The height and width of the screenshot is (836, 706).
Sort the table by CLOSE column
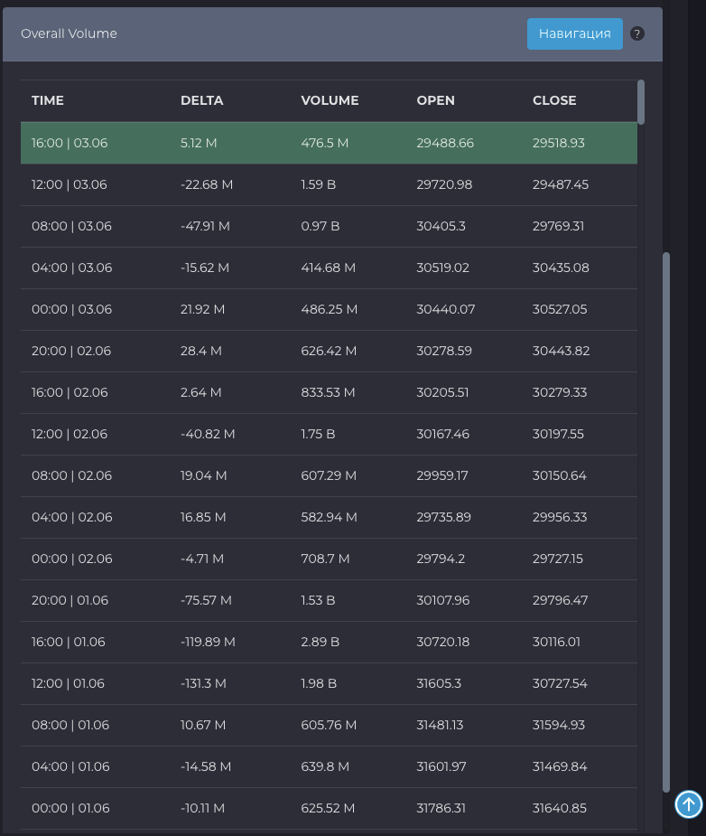tap(554, 100)
